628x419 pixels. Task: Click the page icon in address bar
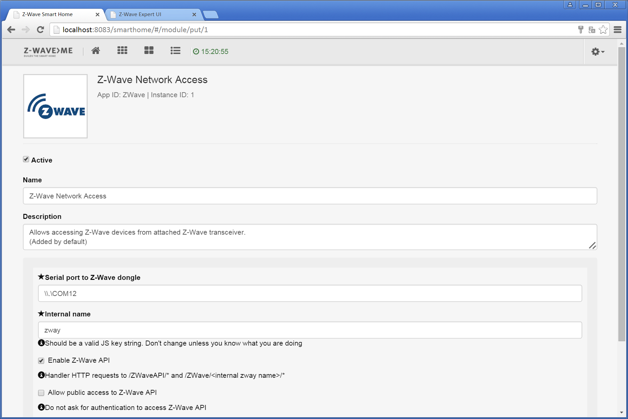[x=57, y=30]
